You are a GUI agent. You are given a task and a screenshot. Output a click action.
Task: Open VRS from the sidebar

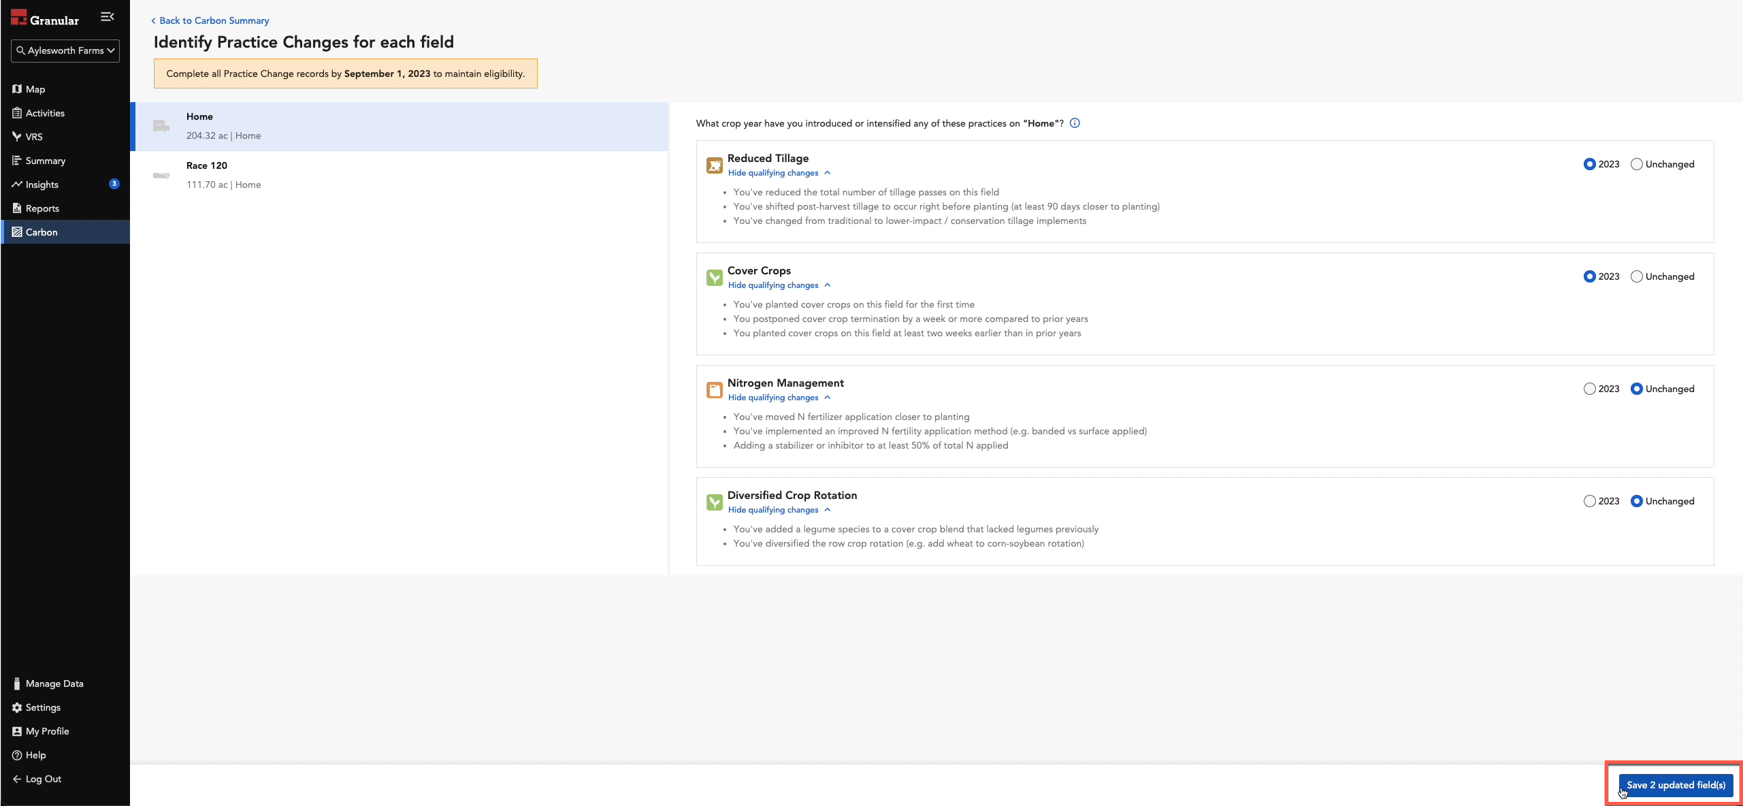33,137
